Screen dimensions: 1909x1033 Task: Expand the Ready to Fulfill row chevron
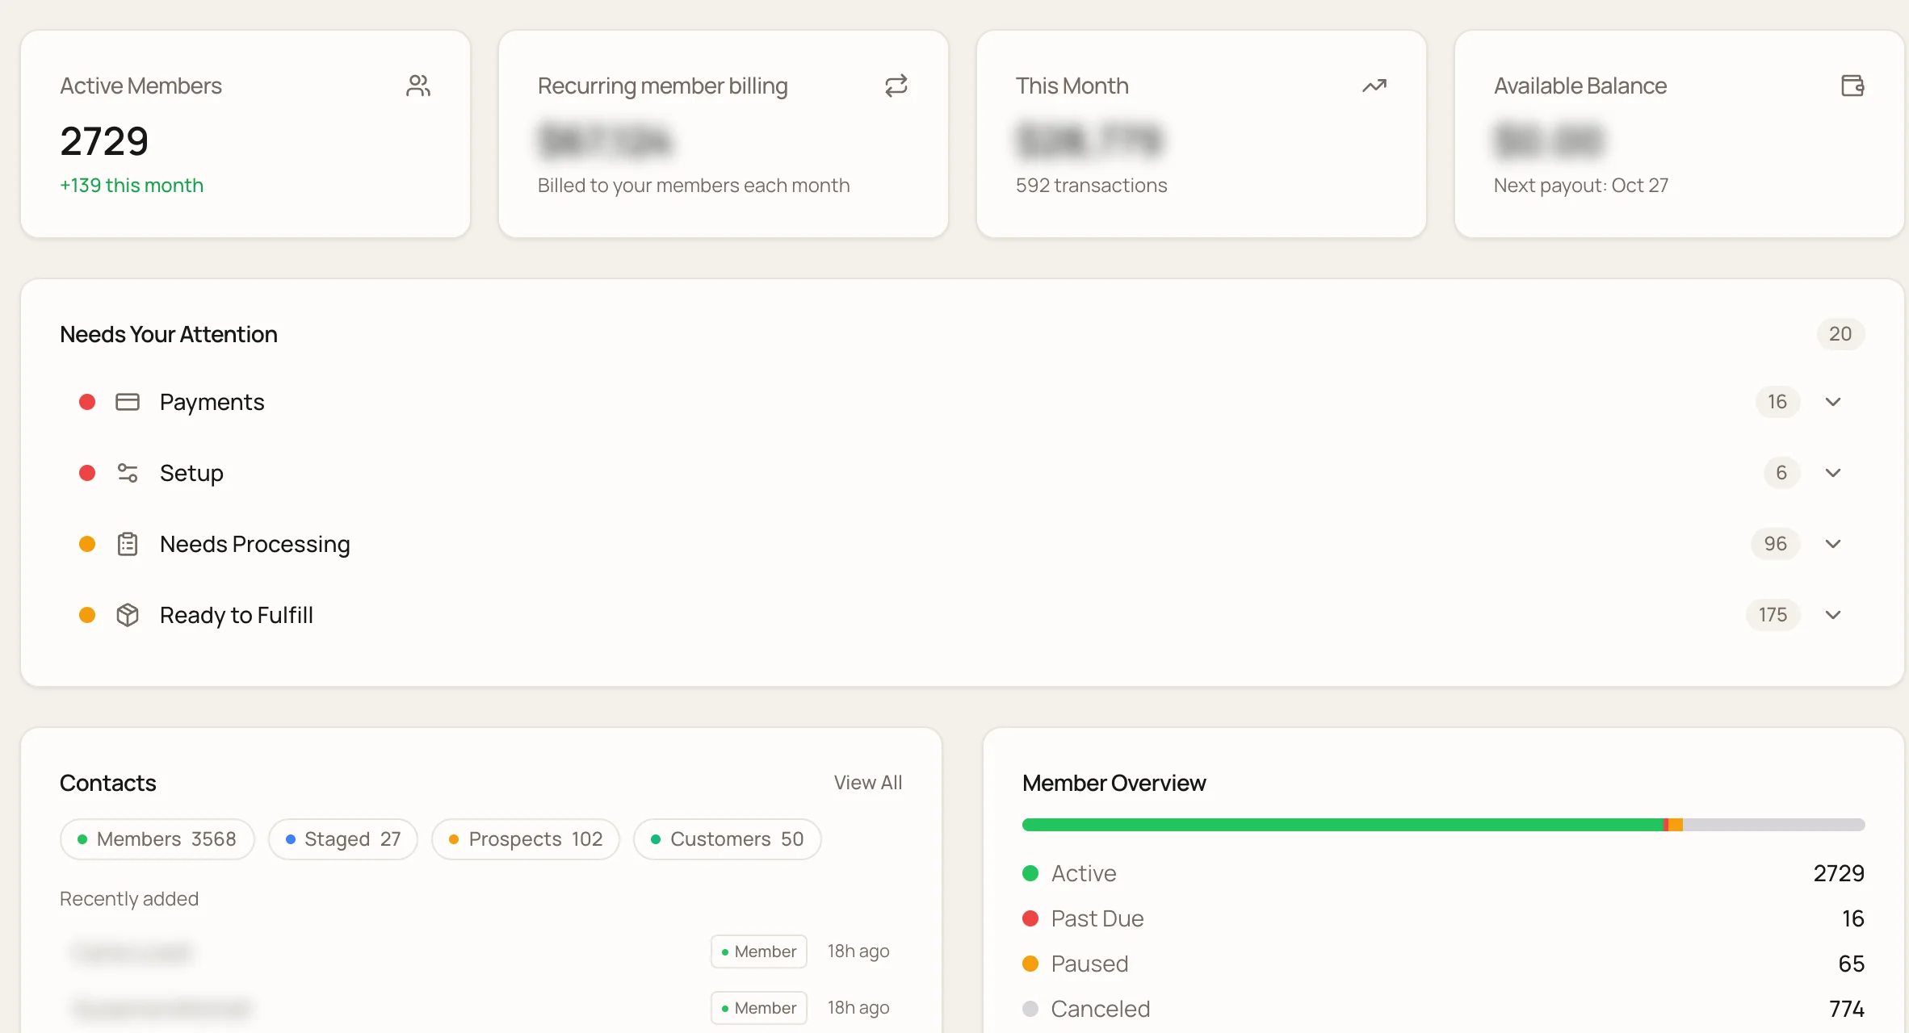pos(1833,615)
